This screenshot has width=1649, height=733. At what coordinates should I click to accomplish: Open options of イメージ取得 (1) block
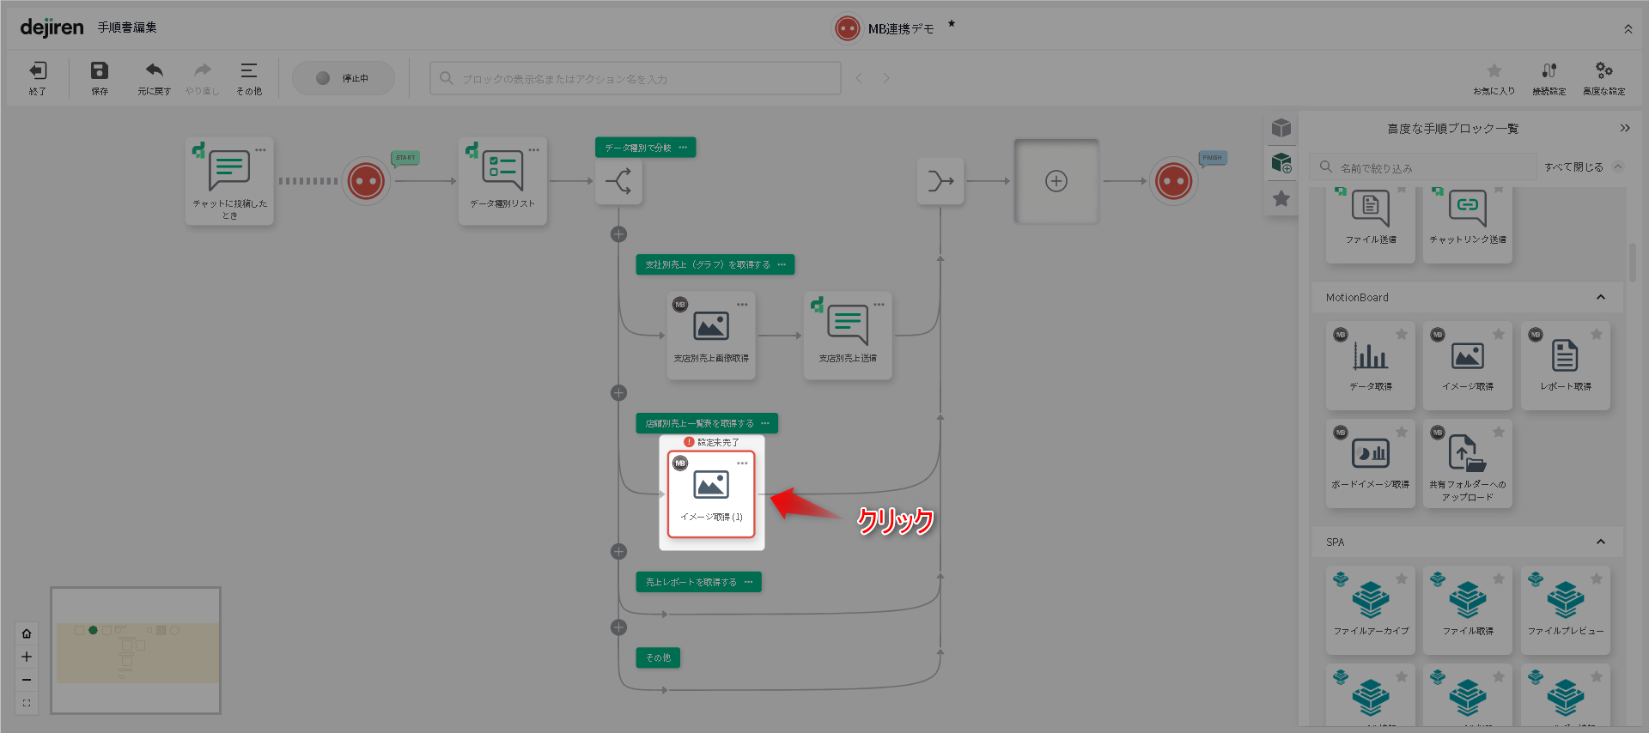click(x=742, y=463)
